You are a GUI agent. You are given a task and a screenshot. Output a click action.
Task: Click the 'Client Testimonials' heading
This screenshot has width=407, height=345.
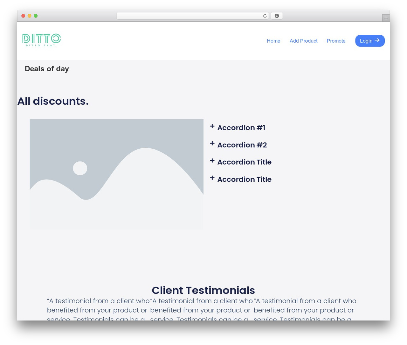(203, 290)
